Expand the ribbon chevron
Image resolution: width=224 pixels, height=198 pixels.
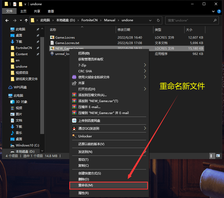213,11
